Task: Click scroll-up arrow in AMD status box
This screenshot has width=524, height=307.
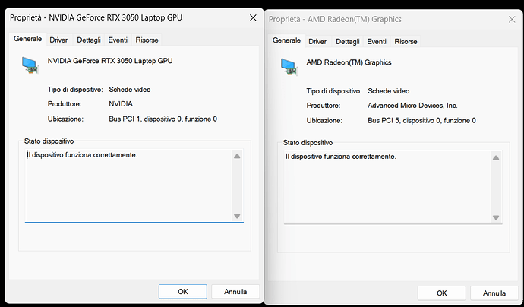Action: coord(496,158)
